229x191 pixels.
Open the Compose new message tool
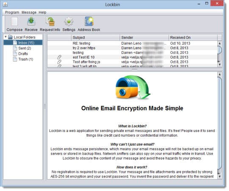tap(14, 24)
